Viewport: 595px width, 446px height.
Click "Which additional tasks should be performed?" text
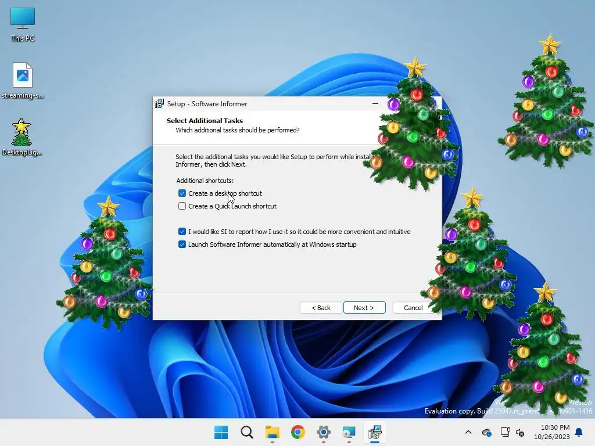pyautogui.click(x=238, y=131)
